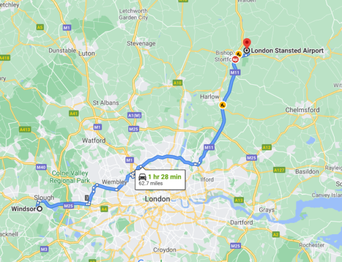The height and width of the screenshot is (262, 342).
Task: Select the car icon in route time popup
Action: tap(142, 177)
